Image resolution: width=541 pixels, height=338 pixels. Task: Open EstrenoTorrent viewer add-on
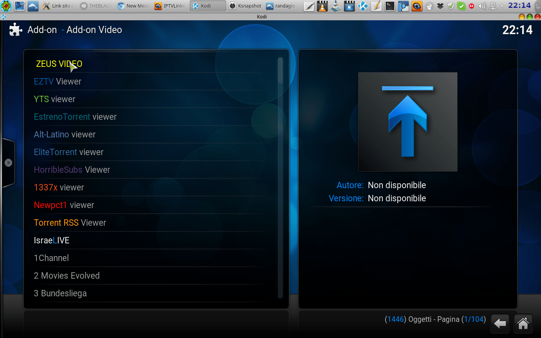155,117
